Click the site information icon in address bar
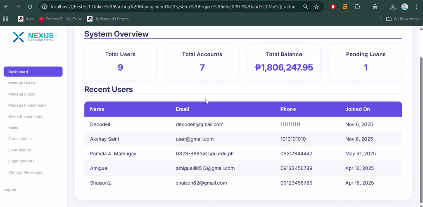The height and width of the screenshot is (207, 423). click(45, 7)
